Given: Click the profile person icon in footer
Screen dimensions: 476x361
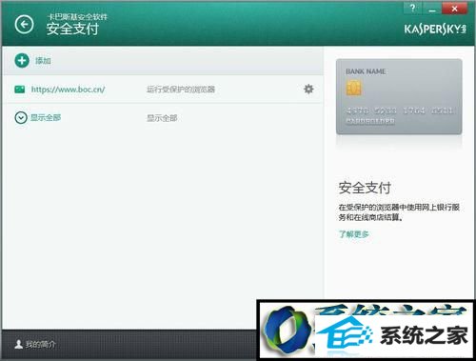Looking at the screenshot, I should (19, 344).
